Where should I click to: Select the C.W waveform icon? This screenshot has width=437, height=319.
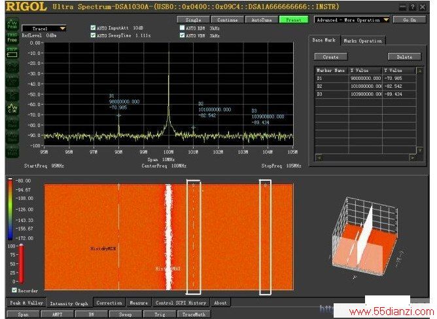pyautogui.click(x=12, y=108)
